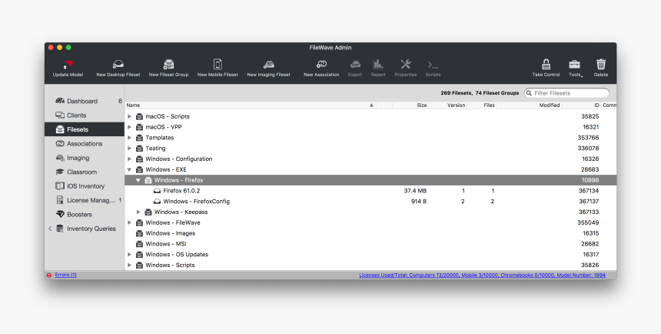Click the 269 Filesets count text
Viewport: 661px width, 334px height.
coord(457,93)
